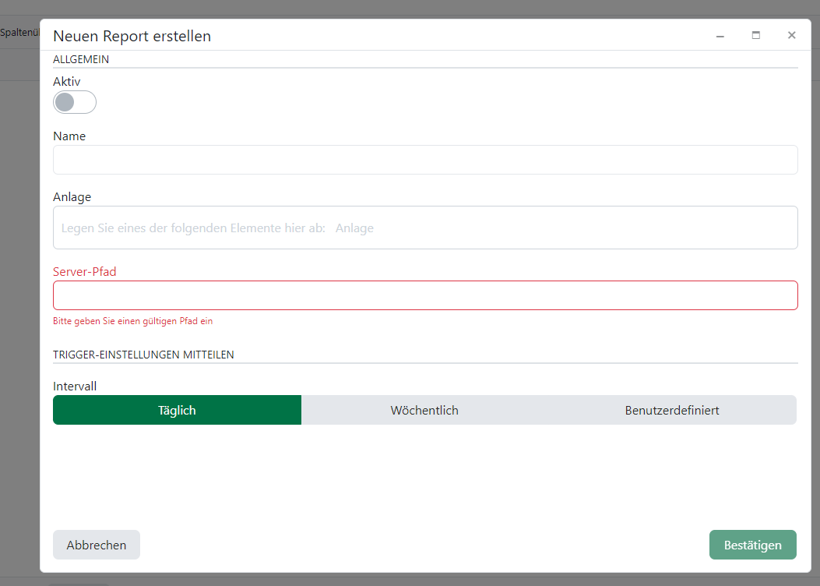820x586 pixels.
Task: Click the Name field label
Action: [69, 136]
